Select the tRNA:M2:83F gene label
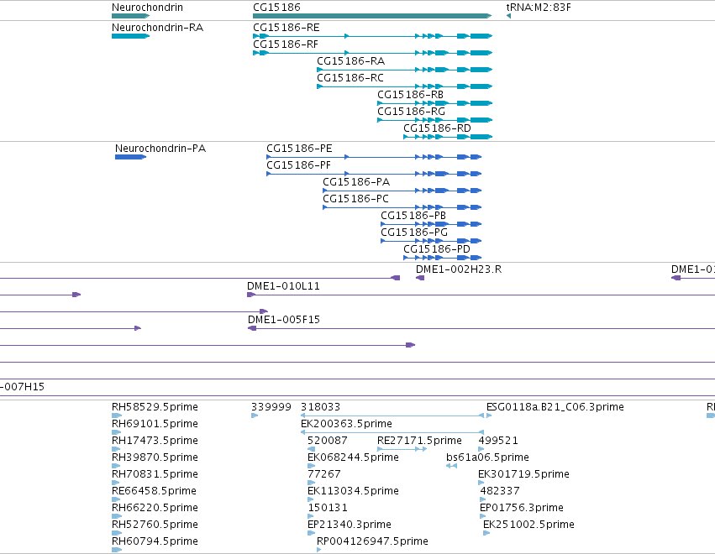This screenshot has width=715, height=554. (539, 8)
